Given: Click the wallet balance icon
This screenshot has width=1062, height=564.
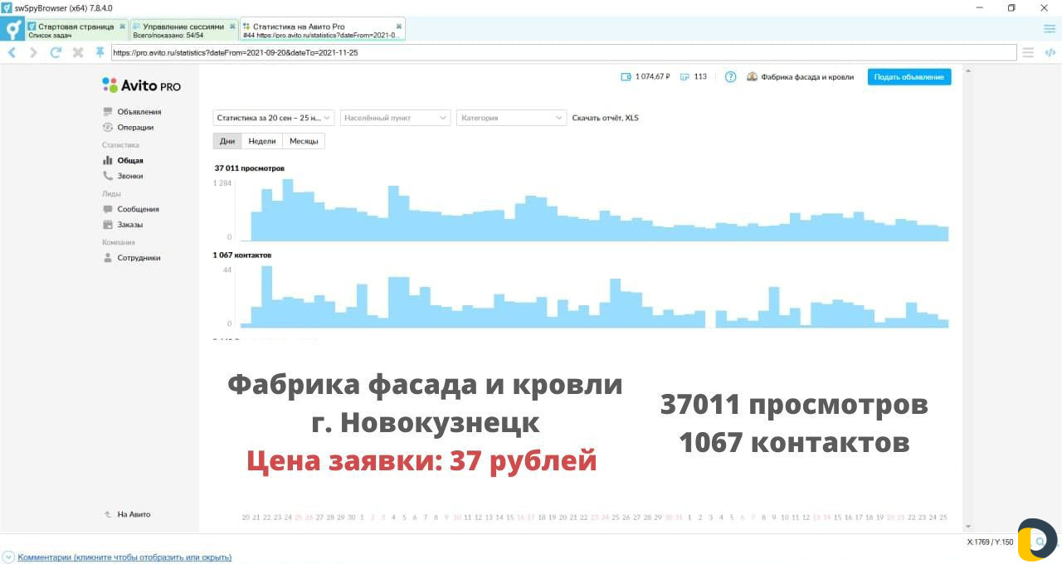Looking at the screenshot, I should (x=626, y=77).
